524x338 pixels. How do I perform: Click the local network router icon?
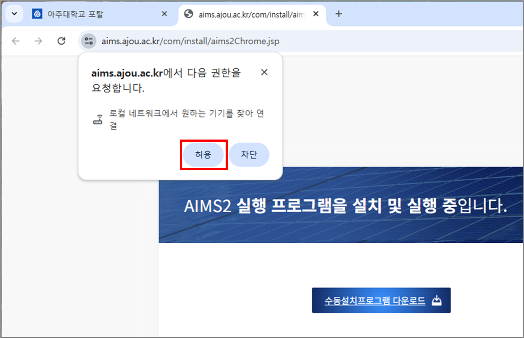[98, 120]
